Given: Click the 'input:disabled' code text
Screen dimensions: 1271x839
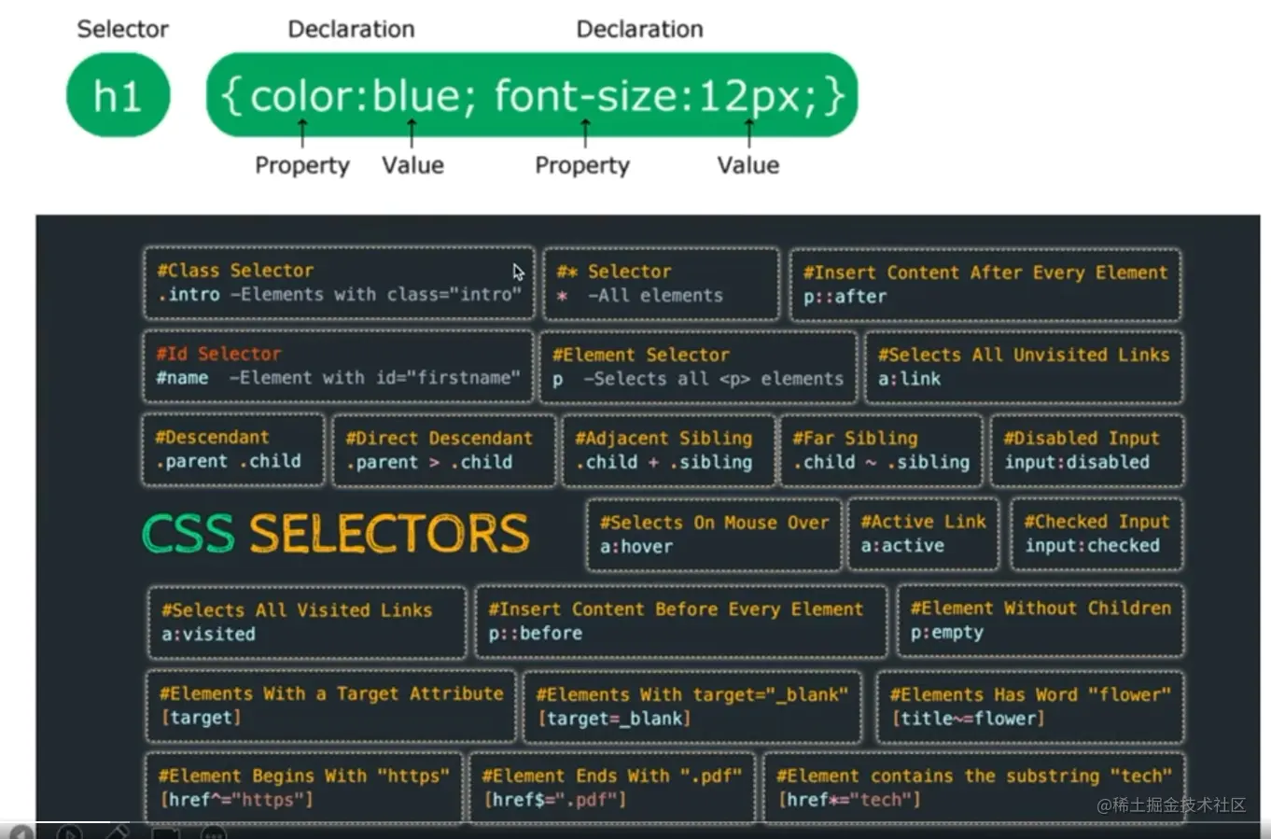Looking at the screenshot, I should coord(1077,462).
